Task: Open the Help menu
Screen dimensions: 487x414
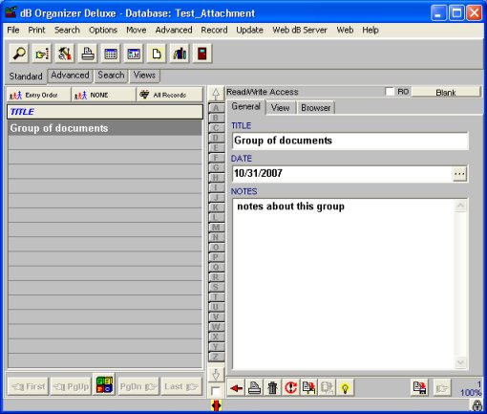Action: (371, 30)
